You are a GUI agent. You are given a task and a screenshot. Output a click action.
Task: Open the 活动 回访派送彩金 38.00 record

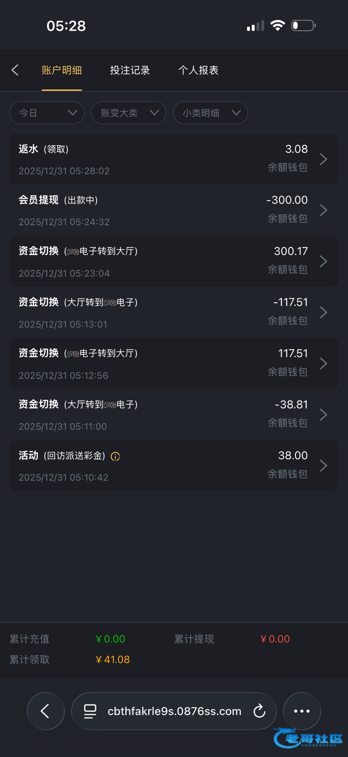point(174,466)
